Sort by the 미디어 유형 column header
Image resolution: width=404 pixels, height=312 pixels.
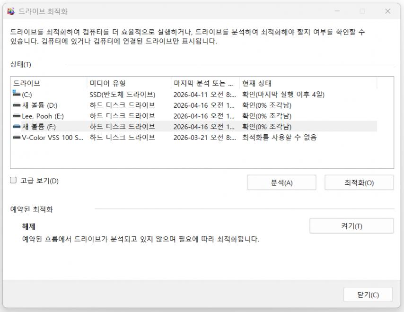tap(129, 83)
